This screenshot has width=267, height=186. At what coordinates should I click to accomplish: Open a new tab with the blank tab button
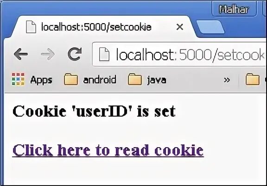[x=210, y=27]
